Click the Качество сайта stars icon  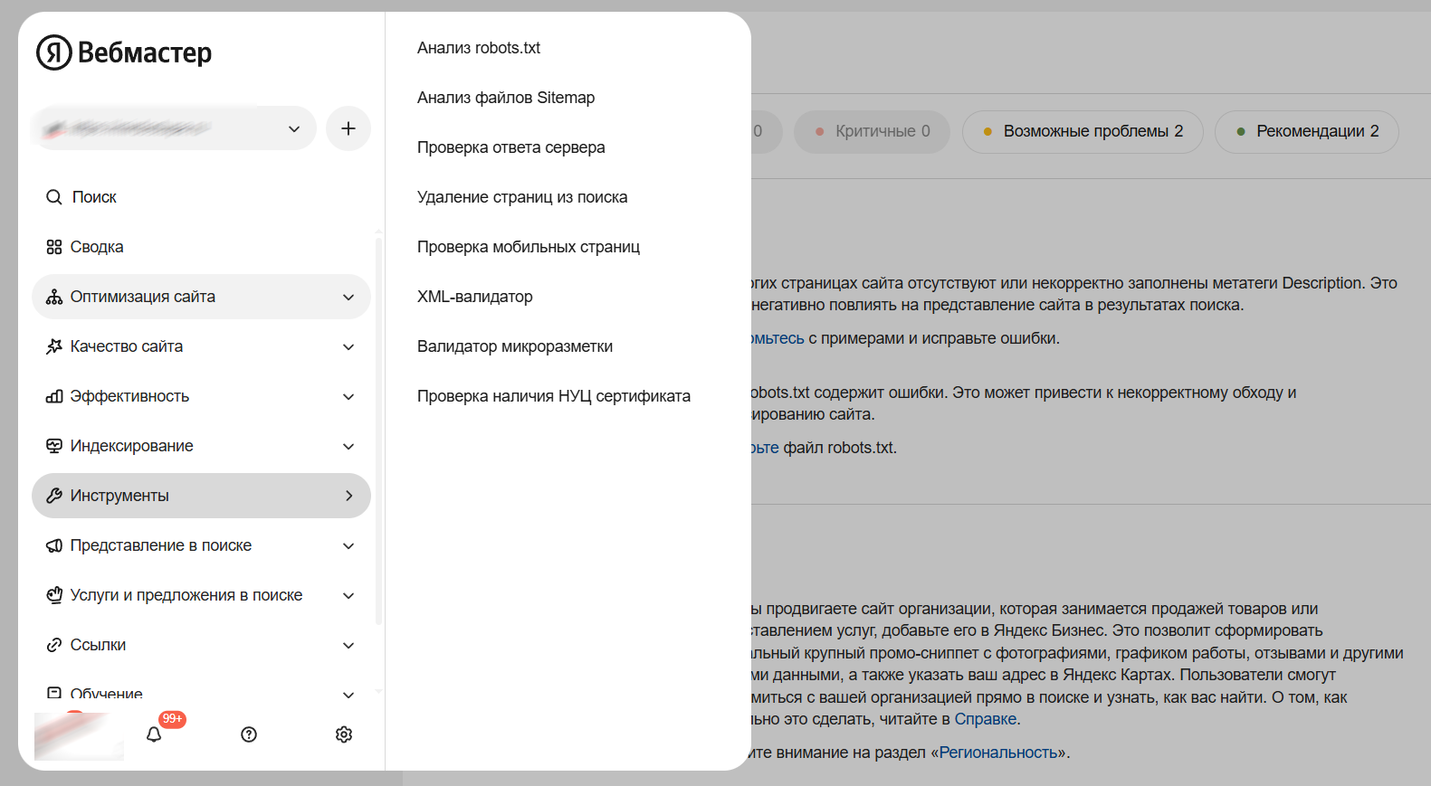[x=54, y=346]
